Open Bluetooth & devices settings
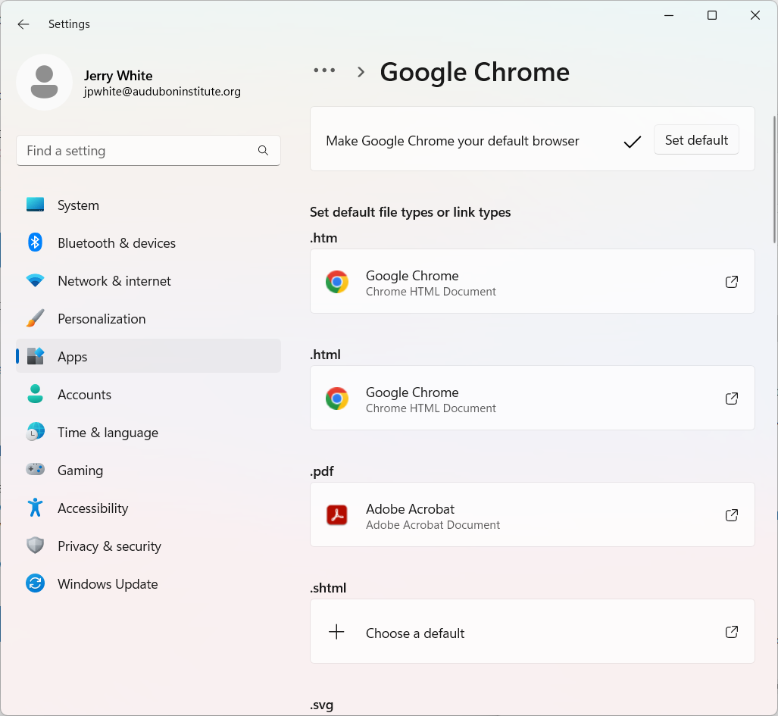 [148, 242]
